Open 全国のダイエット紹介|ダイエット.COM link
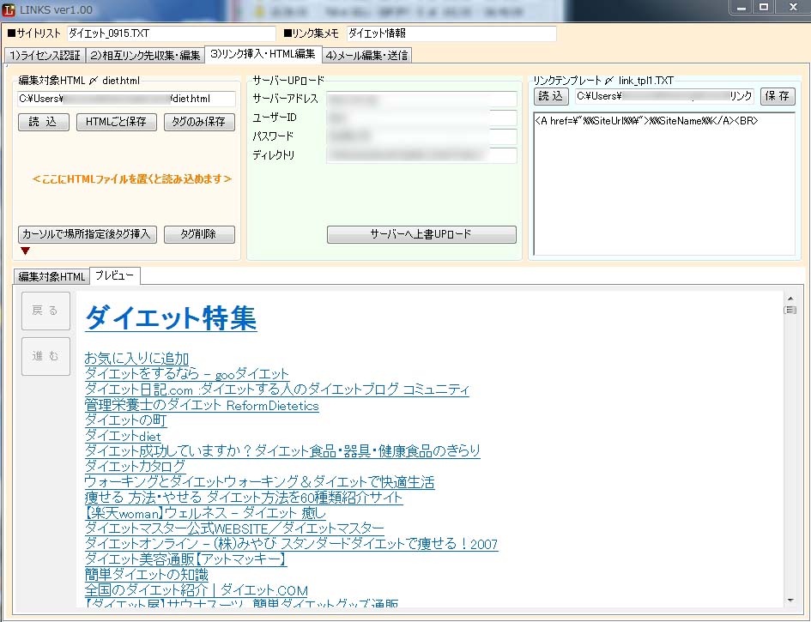Screen dimensions: 811x622 click(x=197, y=590)
